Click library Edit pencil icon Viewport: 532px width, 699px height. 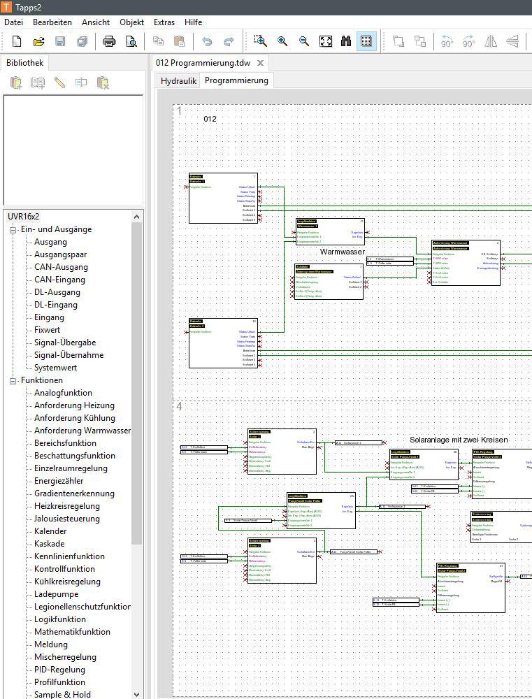point(59,82)
